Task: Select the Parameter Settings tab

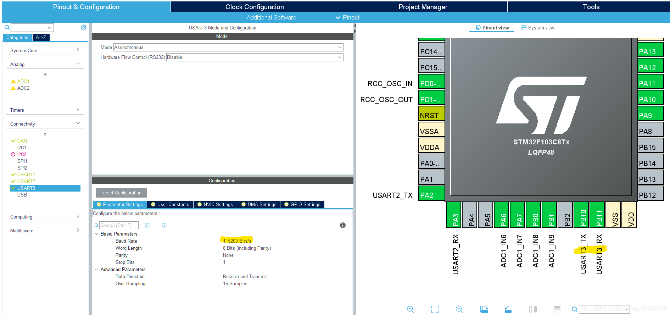Action: click(120, 204)
